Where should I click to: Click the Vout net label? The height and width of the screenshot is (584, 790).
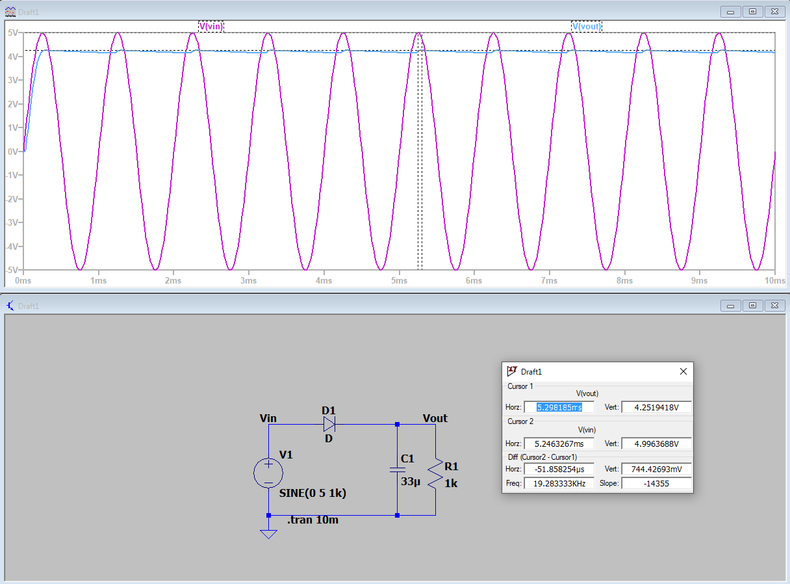tap(435, 418)
